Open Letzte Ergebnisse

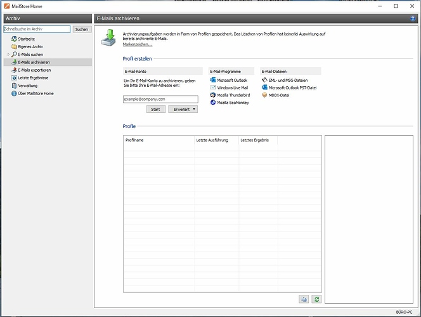point(33,78)
